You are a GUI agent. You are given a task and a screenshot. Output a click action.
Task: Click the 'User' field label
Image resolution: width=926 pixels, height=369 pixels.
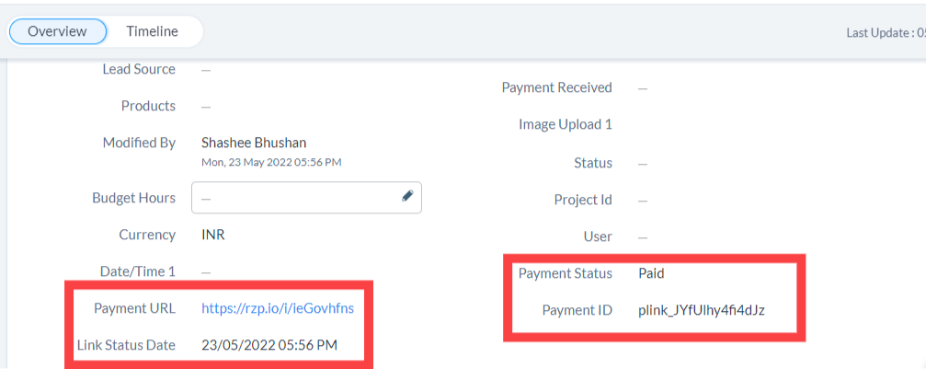click(598, 236)
